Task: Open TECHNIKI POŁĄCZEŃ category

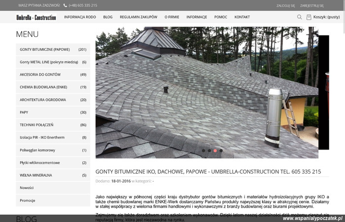Action: (53, 125)
